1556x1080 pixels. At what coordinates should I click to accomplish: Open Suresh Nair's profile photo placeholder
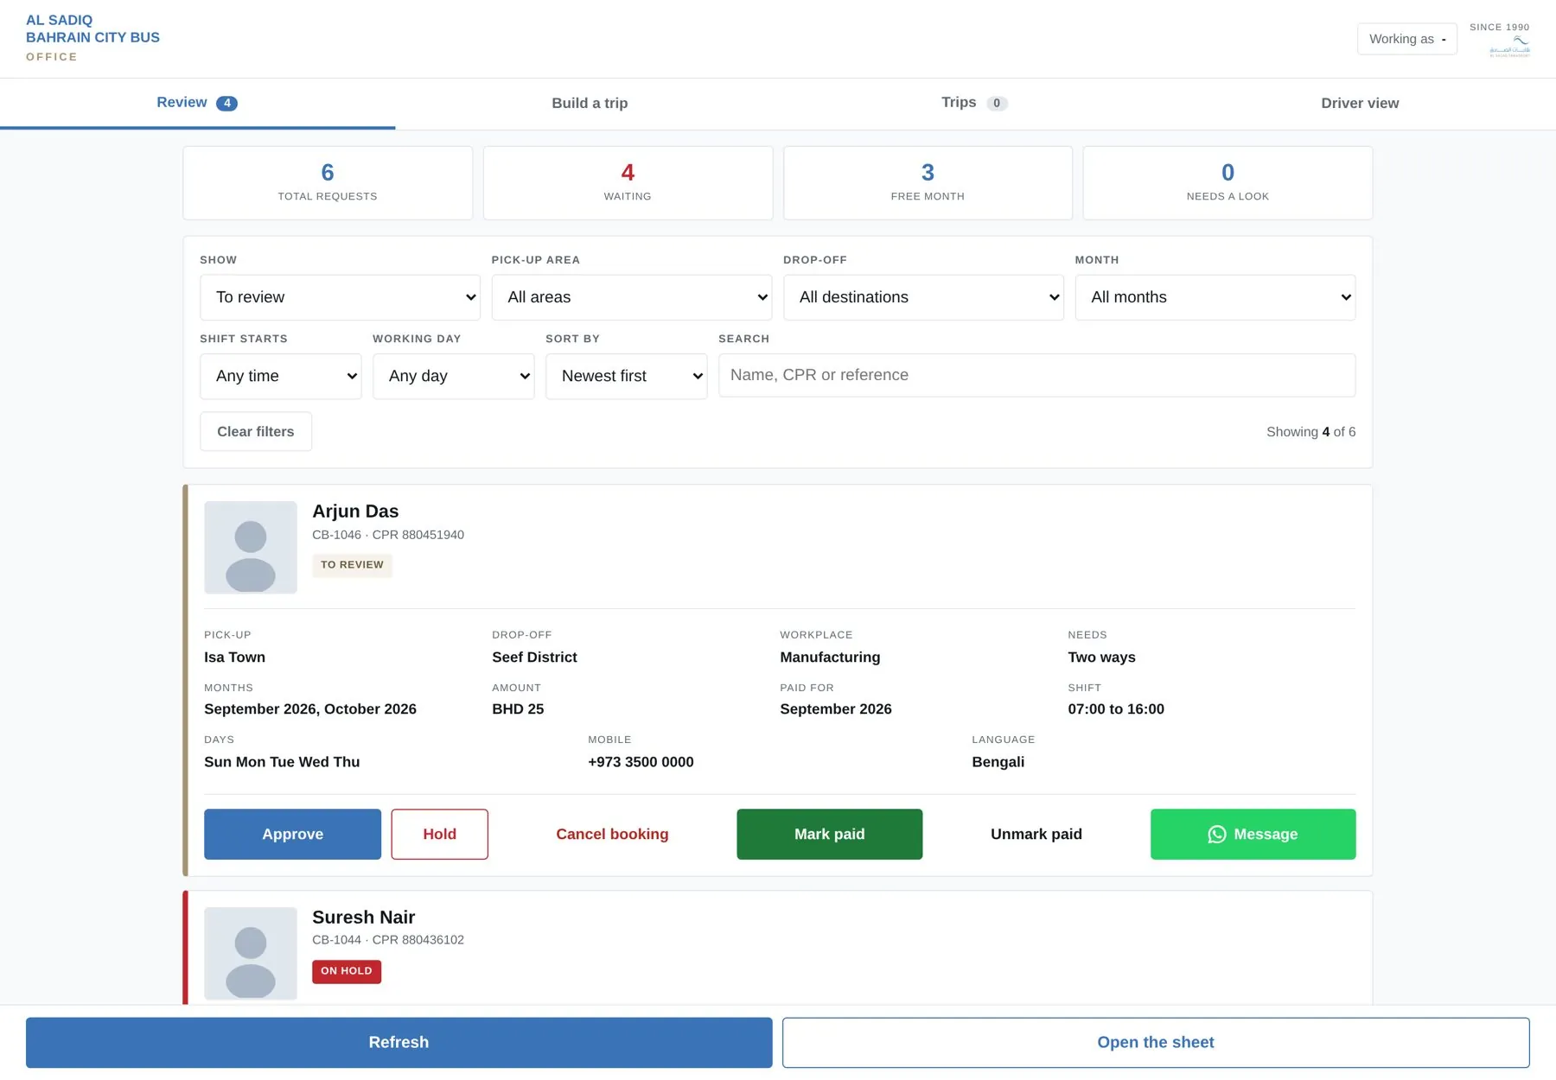pos(251,953)
